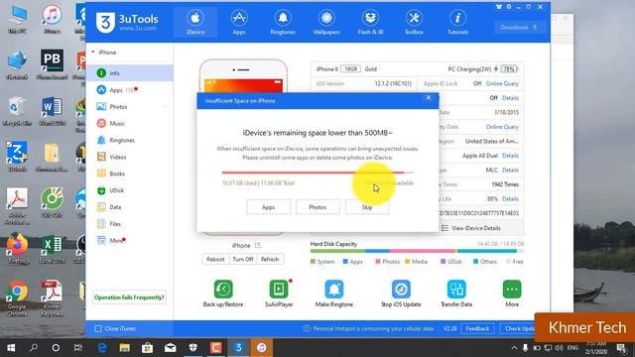Viewport: 635px width, 357px height.
Task: Edit the iPhone device name icon
Action: 258,245
